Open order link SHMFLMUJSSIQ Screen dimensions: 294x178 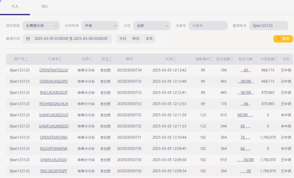tap(54, 160)
